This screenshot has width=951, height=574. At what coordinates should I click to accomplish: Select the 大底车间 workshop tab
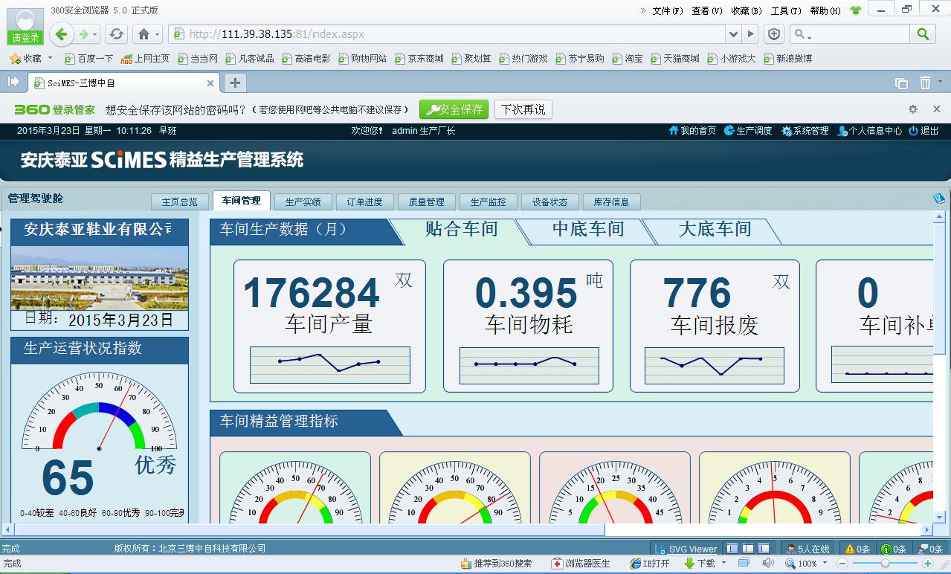tap(714, 230)
